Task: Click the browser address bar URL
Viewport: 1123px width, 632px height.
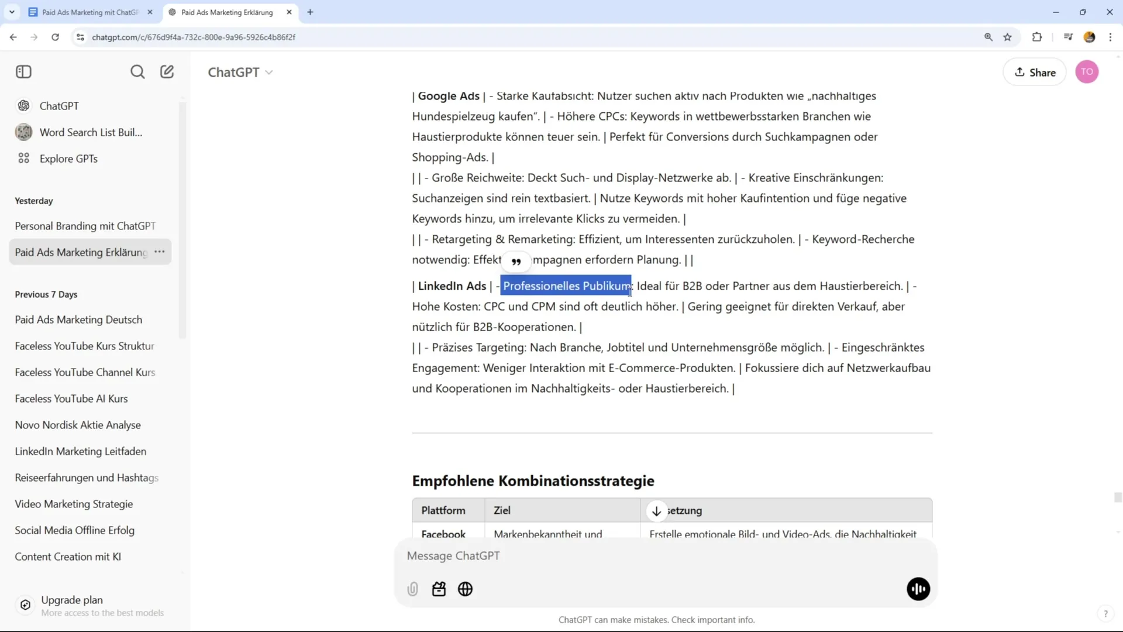Action: click(194, 37)
